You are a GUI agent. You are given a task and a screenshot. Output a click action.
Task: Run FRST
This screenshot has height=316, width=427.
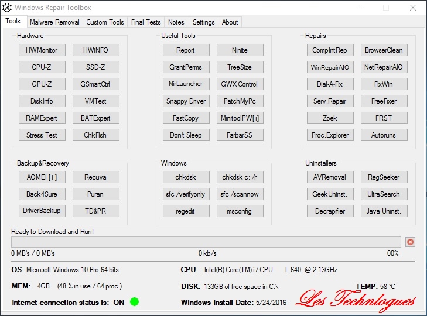[x=384, y=118]
